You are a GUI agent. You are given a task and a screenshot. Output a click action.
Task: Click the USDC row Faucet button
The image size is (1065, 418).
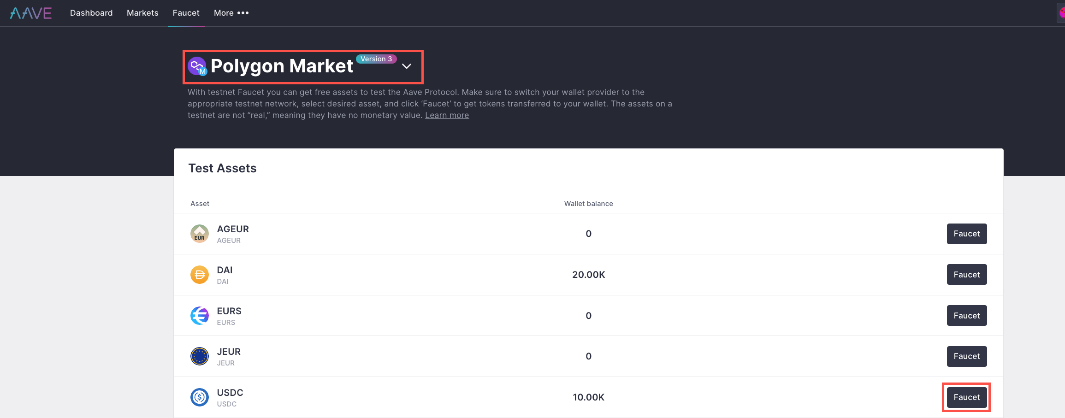967,397
